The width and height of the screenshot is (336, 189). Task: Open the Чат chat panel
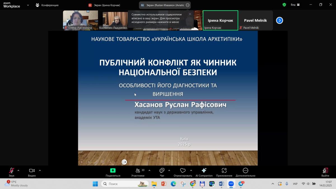pos(162,171)
